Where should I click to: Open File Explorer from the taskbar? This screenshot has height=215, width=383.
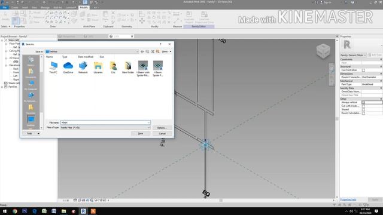[63, 211]
